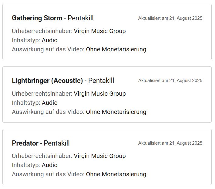Viewport: 215px width, 189px height.
Task: Select Audio content type in Lightbringer card
Action: pos(49,103)
